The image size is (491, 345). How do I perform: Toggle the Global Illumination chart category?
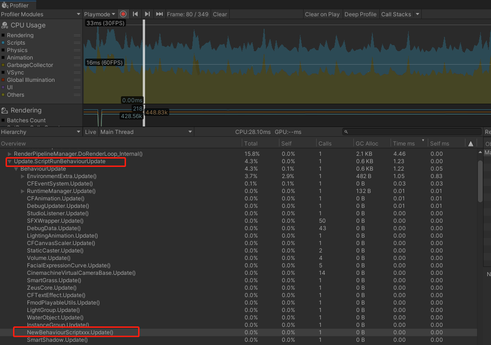point(4,80)
